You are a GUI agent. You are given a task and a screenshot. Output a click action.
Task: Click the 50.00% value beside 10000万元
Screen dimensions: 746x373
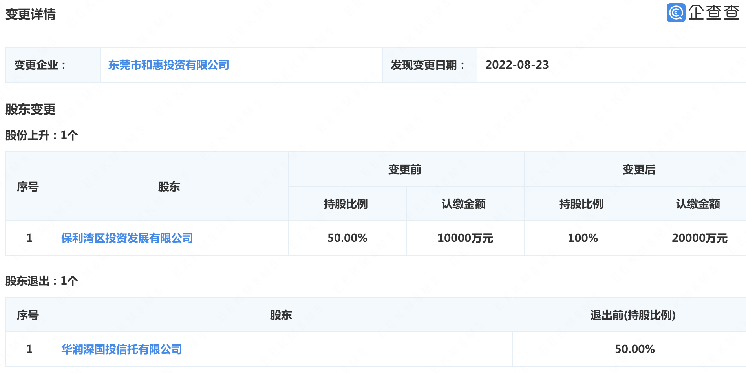[347, 238]
